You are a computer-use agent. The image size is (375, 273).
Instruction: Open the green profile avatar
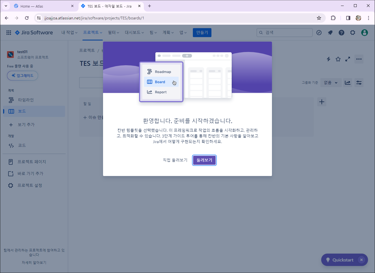click(365, 33)
